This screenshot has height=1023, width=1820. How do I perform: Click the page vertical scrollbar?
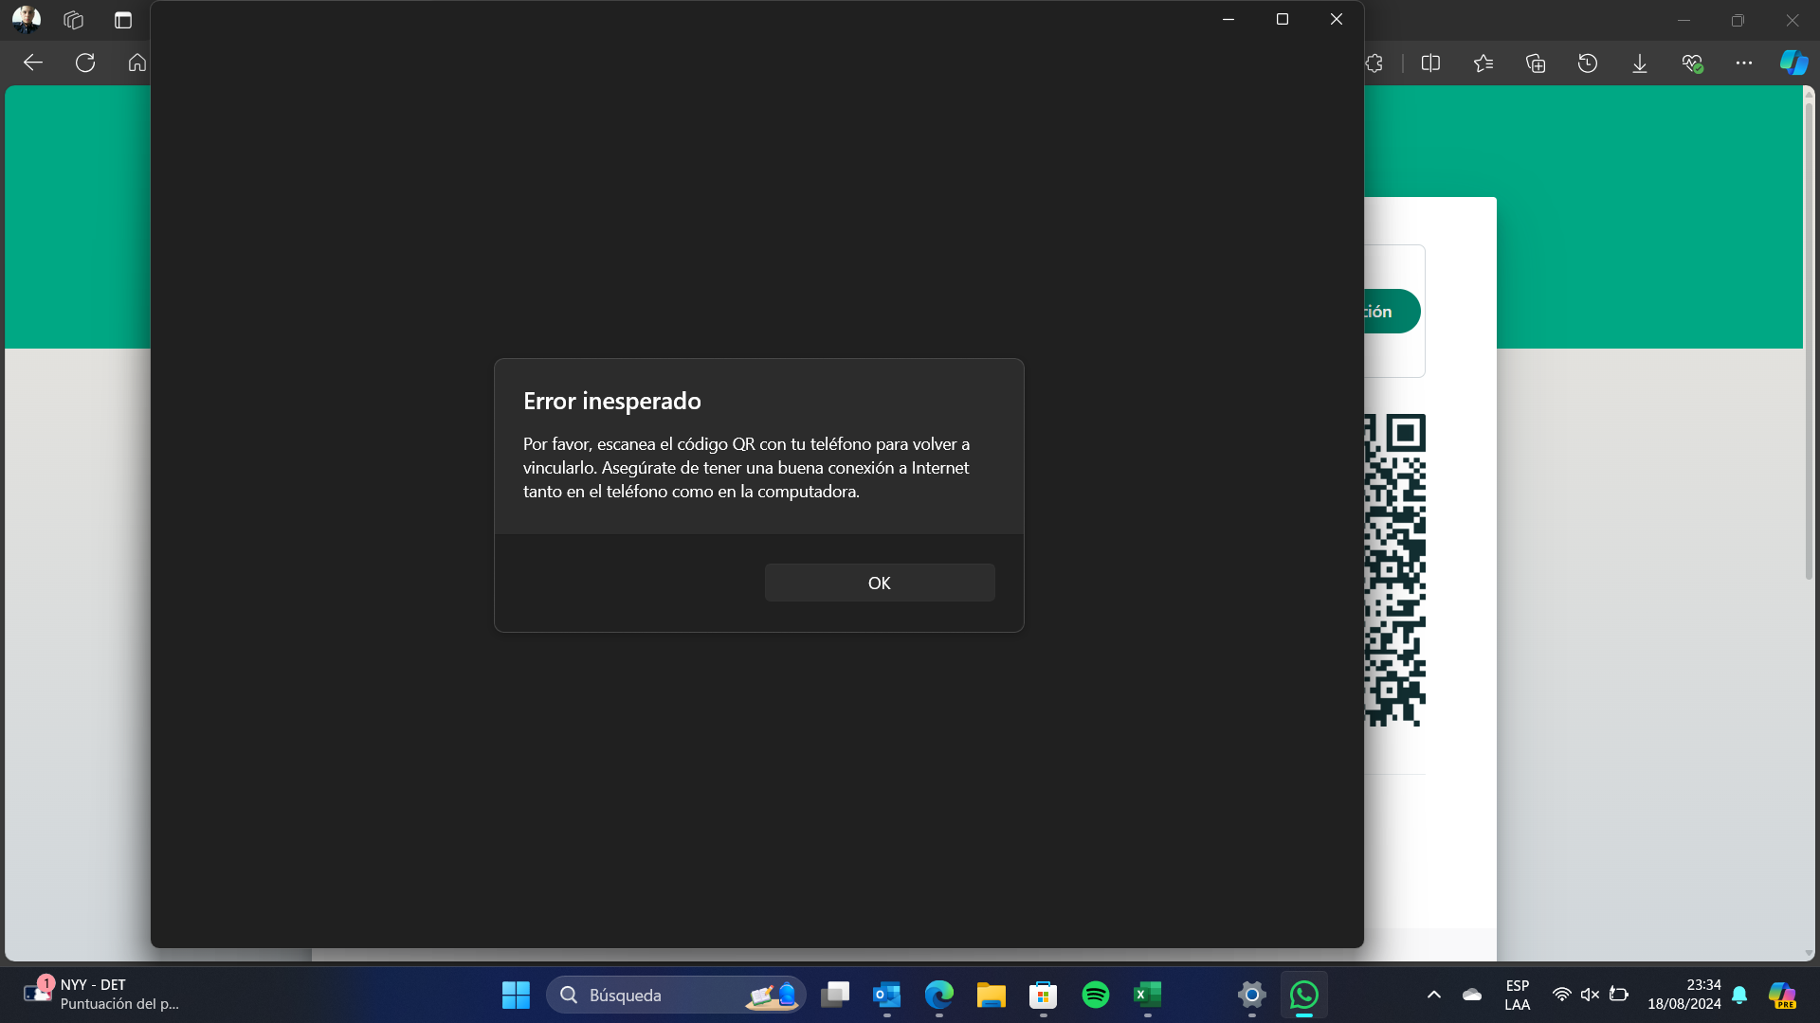[x=1809, y=341]
